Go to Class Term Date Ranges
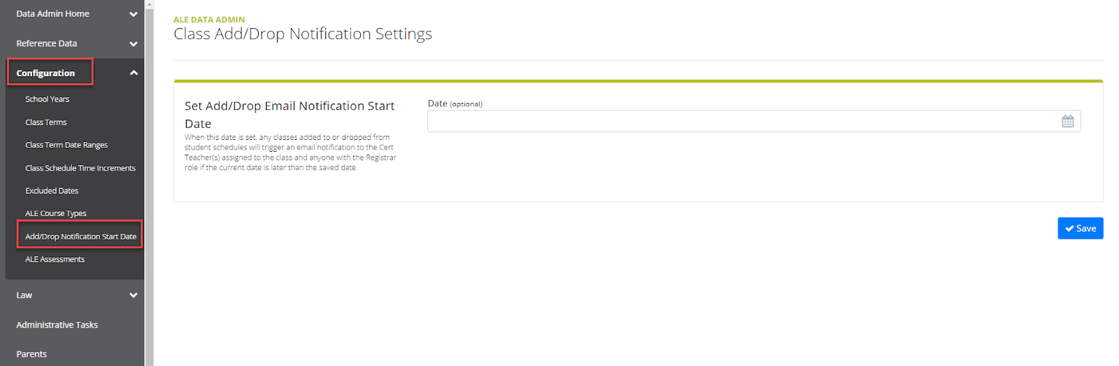The width and height of the screenshot is (1119, 366). [x=66, y=145]
